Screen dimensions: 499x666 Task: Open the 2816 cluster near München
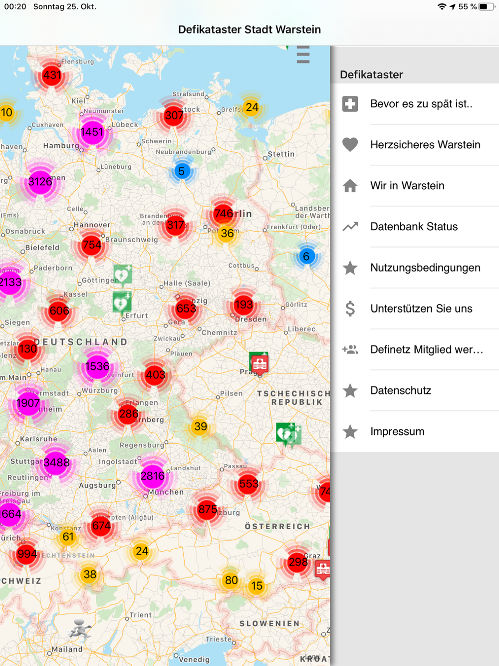tap(153, 476)
